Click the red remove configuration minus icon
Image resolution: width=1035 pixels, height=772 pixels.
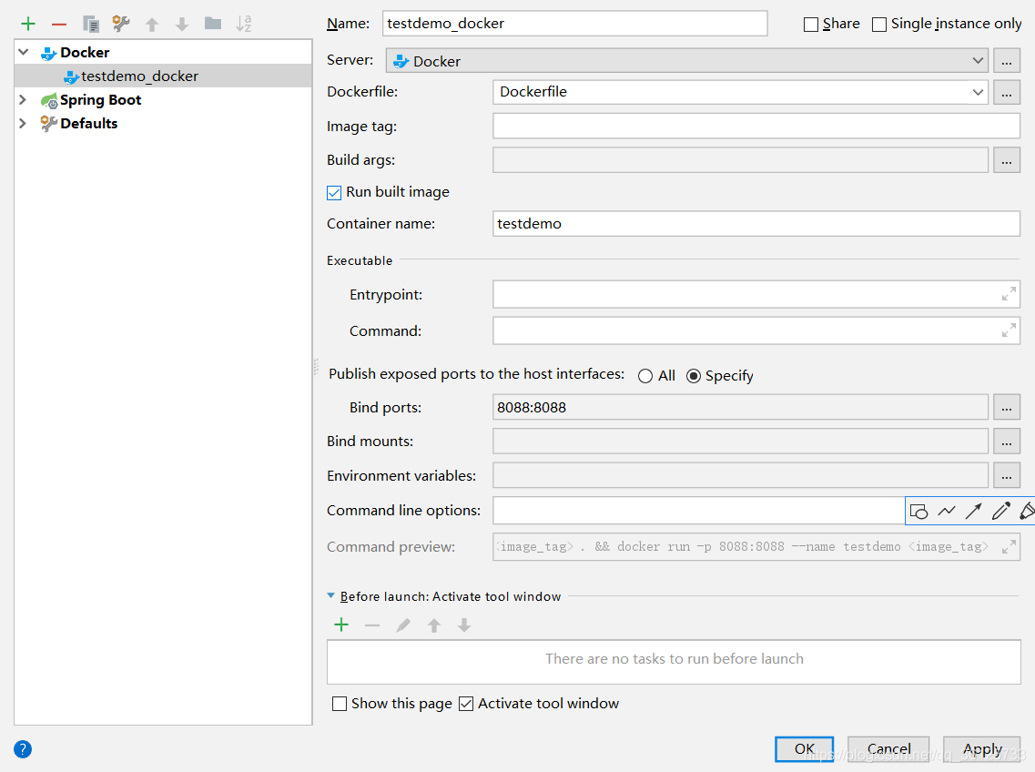(59, 24)
